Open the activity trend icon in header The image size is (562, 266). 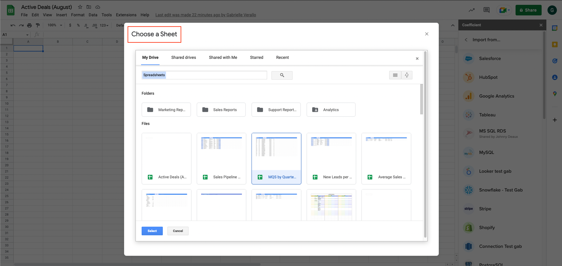click(472, 10)
